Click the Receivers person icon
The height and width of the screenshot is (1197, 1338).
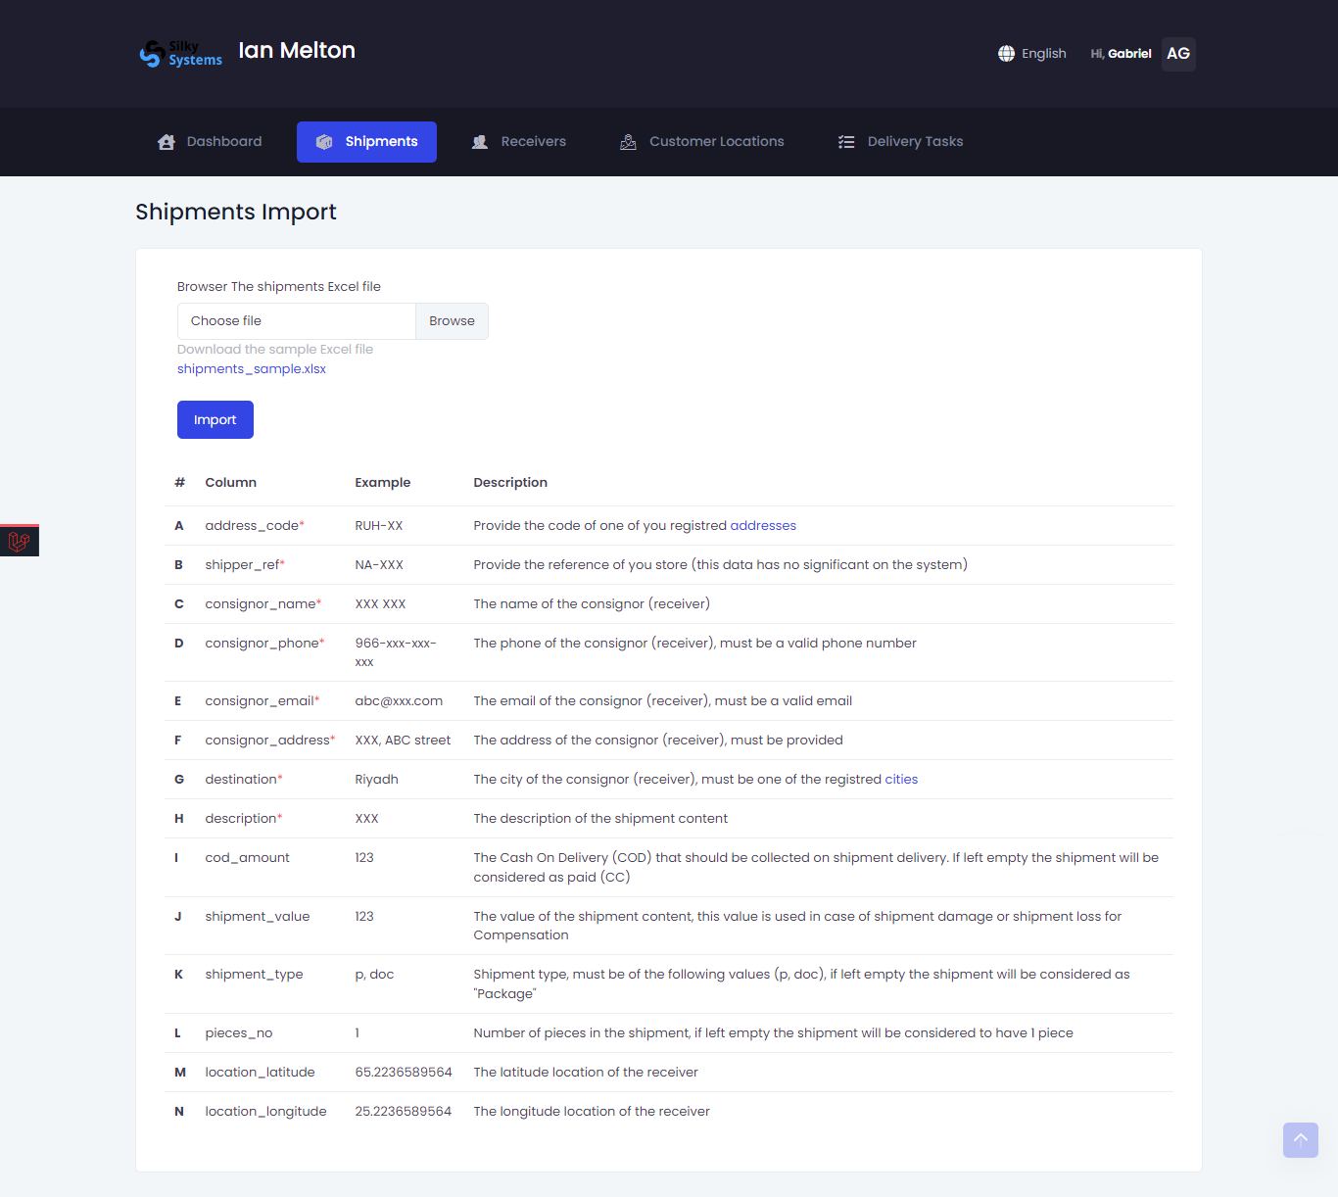[480, 142]
